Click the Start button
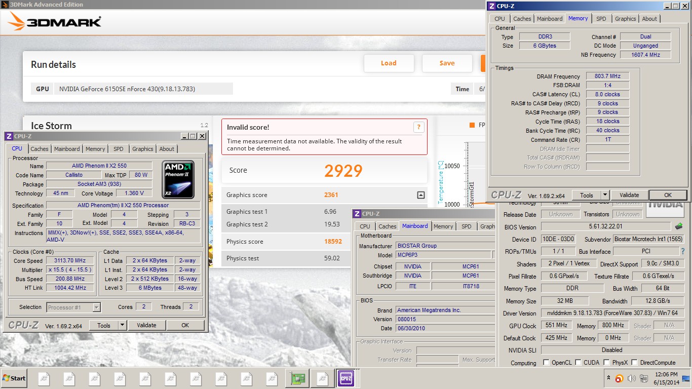The width and height of the screenshot is (692, 389). click(x=14, y=378)
